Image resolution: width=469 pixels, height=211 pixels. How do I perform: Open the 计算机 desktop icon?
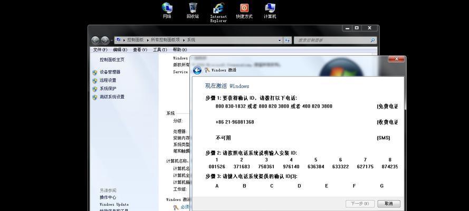270,10
